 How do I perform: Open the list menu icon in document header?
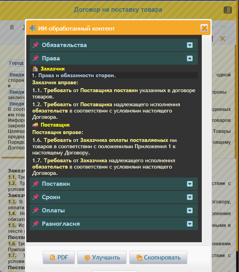[x=228, y=10]
